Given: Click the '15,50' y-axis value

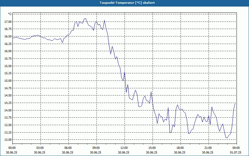Looking at the screenshot, I should click(8, 66).
